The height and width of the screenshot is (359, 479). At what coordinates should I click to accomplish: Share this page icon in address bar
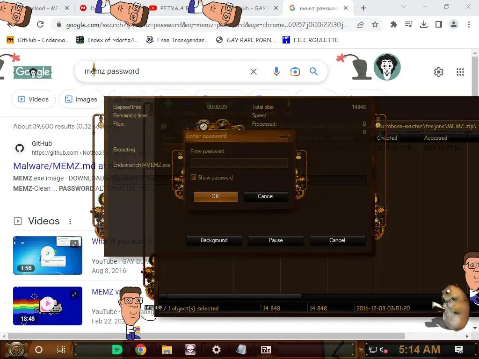point(360,24)
